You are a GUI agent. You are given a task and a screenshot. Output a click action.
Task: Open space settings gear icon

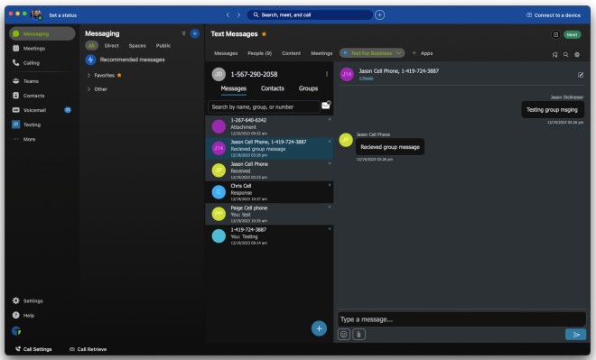[x=577, y=55]
